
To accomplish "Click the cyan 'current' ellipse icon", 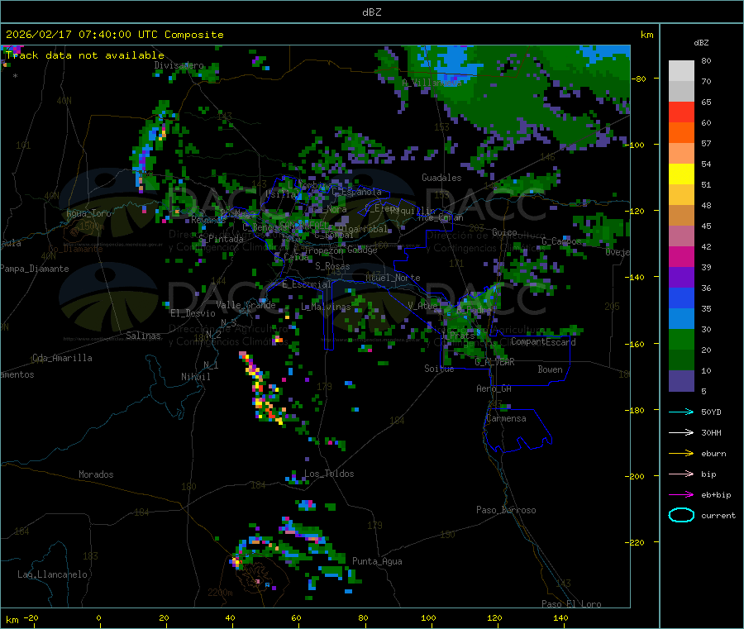I will pos(681,515).
